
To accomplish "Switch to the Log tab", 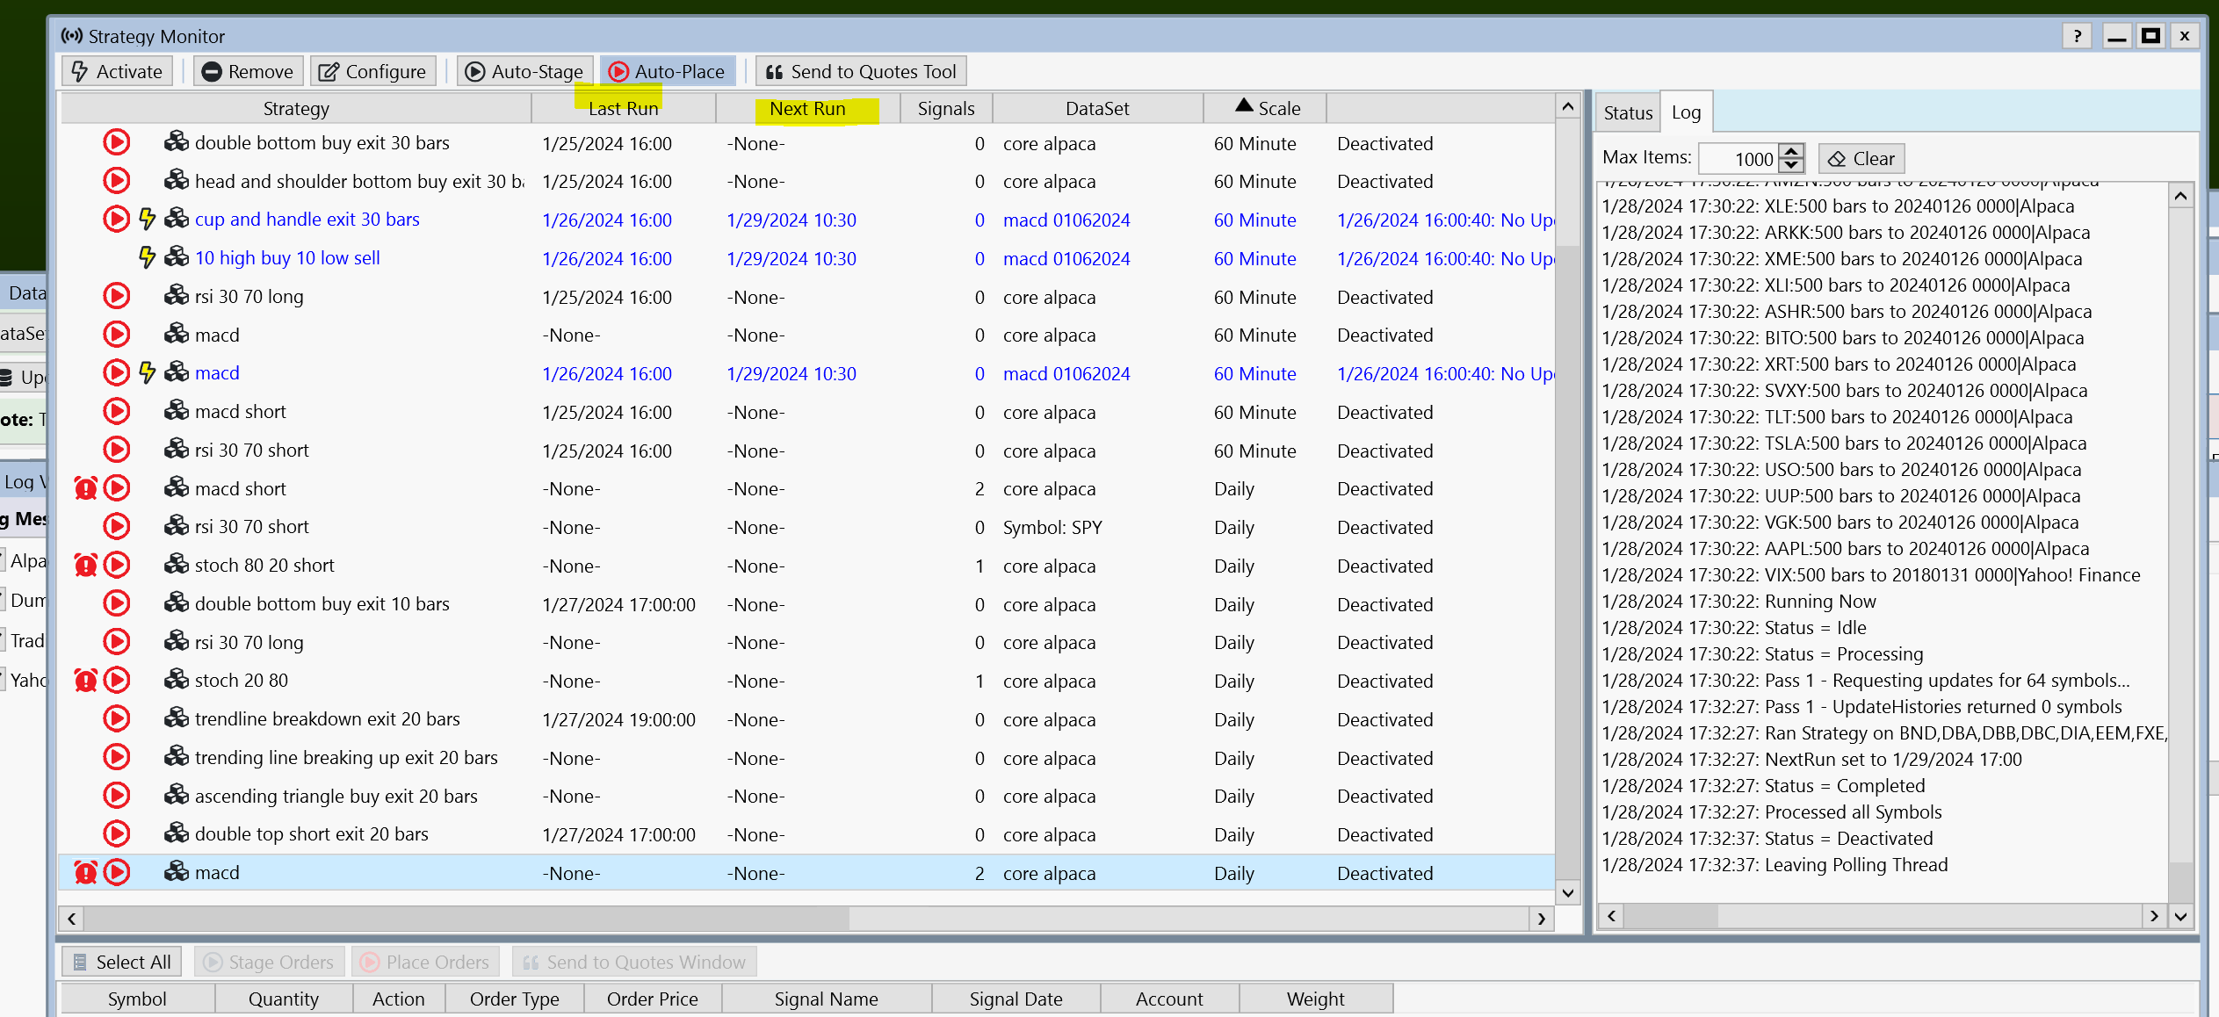I will (x=1685, y=113).
